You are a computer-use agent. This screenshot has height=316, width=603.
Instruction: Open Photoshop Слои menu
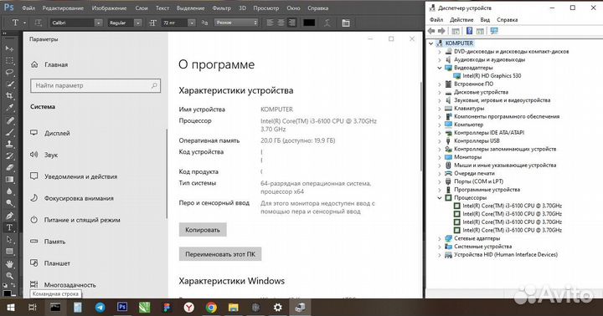(x=142, y=8)
